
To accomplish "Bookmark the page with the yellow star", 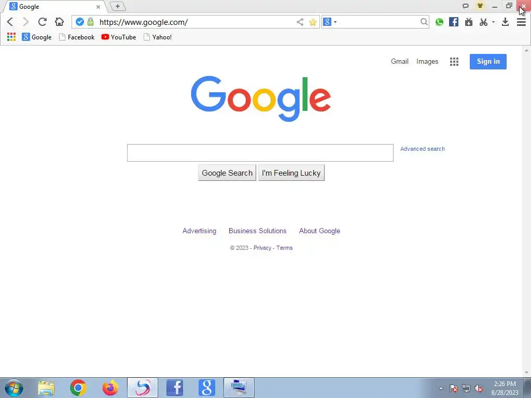I will tap(313, 22).
